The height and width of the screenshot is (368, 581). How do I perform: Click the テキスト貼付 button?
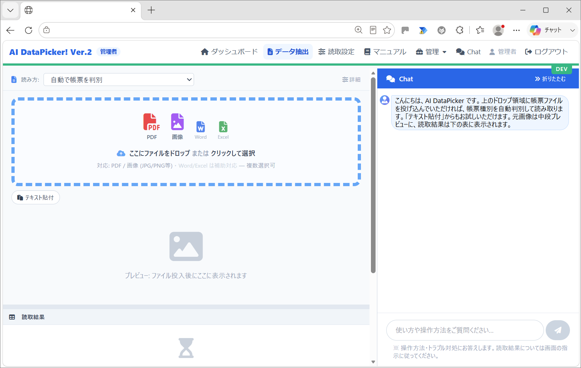click(36, 198)
